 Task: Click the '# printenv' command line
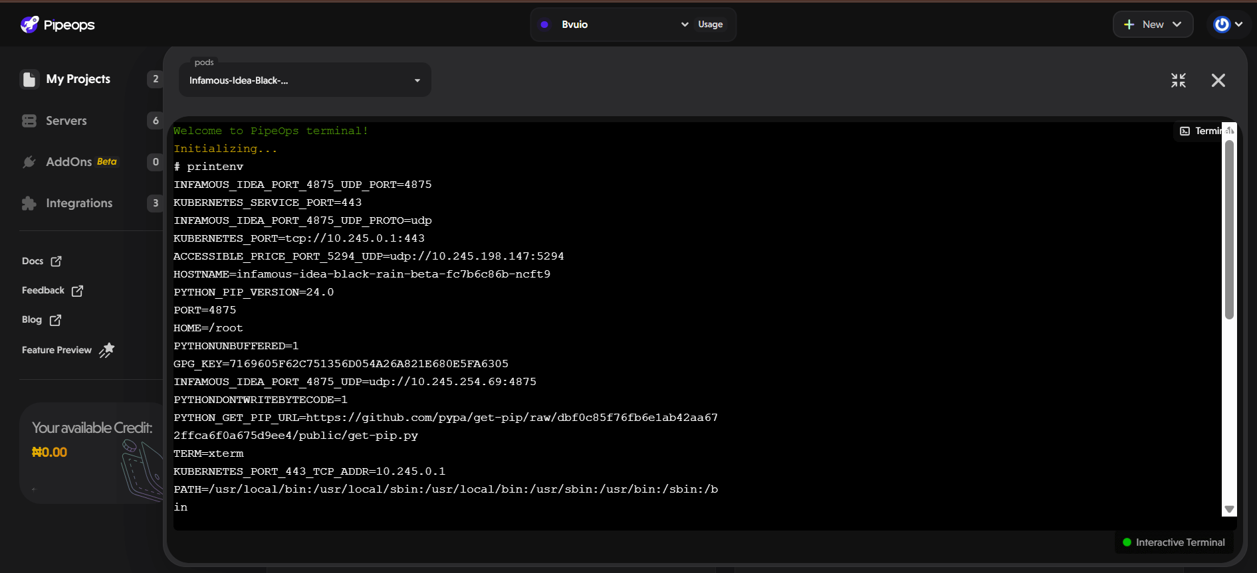[x=209, y=167]
